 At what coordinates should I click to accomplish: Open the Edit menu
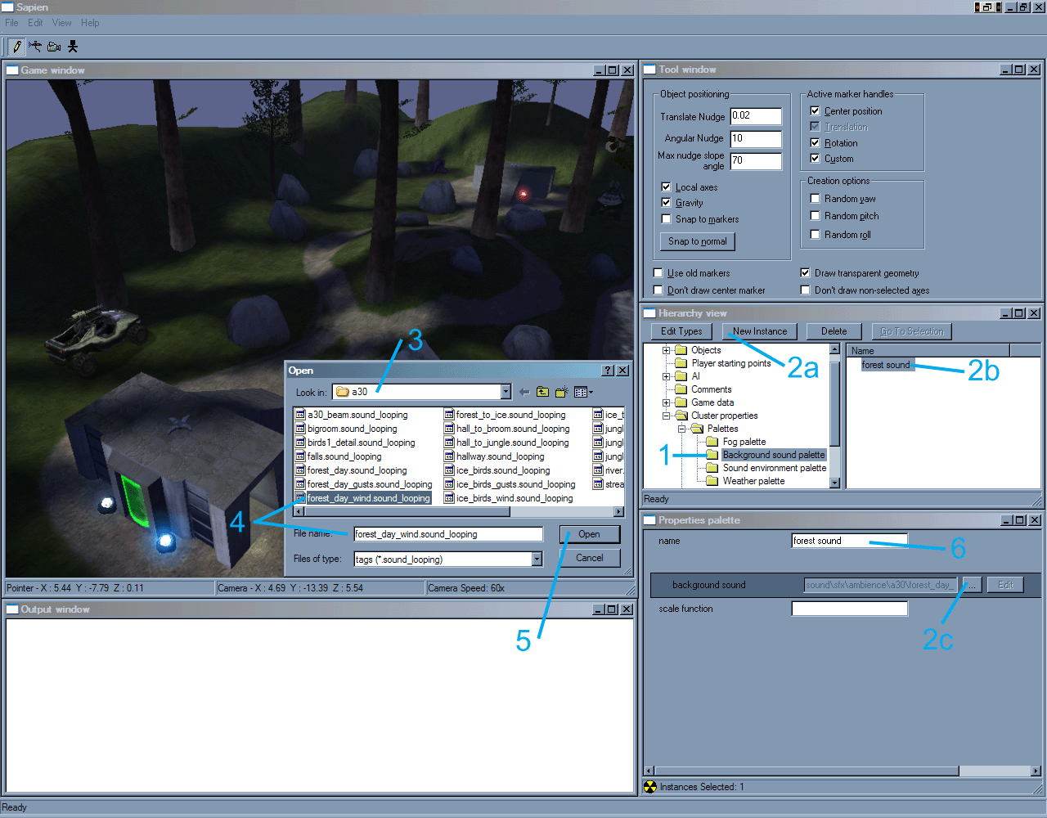pos(35,23)
